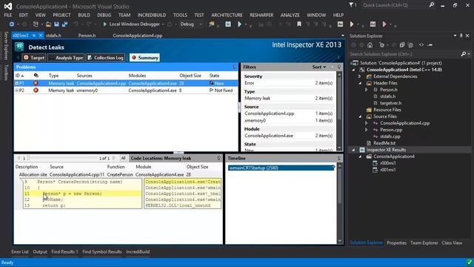This screenshot has height=267, width=474.
Task: Click the Navigate Backward toolbar icon
Action: (x=12, y=24)
